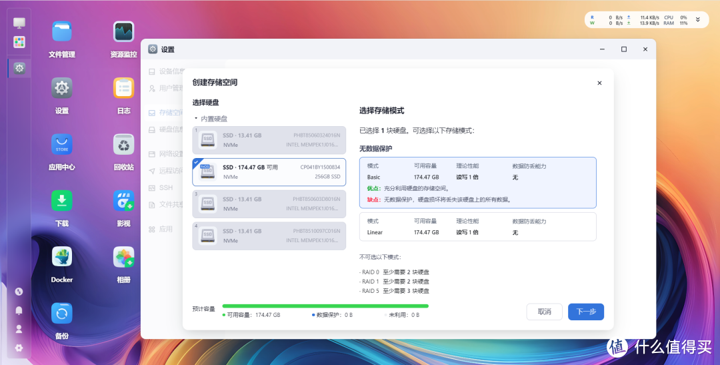
Task: Launch the 应用中心 store icon
Action: click(61, 144)
